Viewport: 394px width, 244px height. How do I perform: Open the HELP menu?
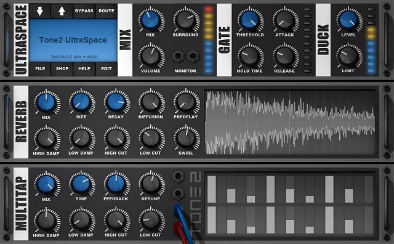click(84, 68)
